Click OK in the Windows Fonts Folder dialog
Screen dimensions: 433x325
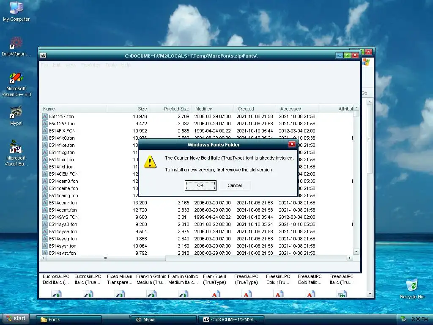[x=200, y=185]
